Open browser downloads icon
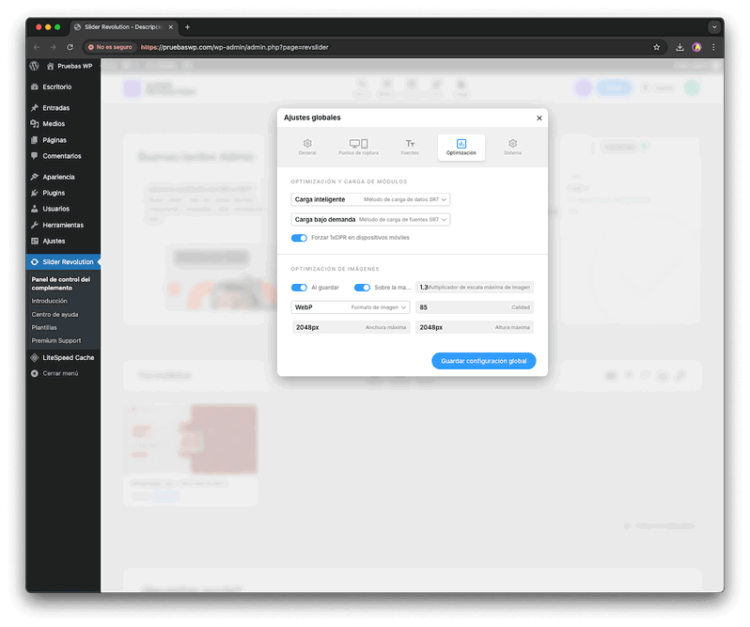 [680, 47]
